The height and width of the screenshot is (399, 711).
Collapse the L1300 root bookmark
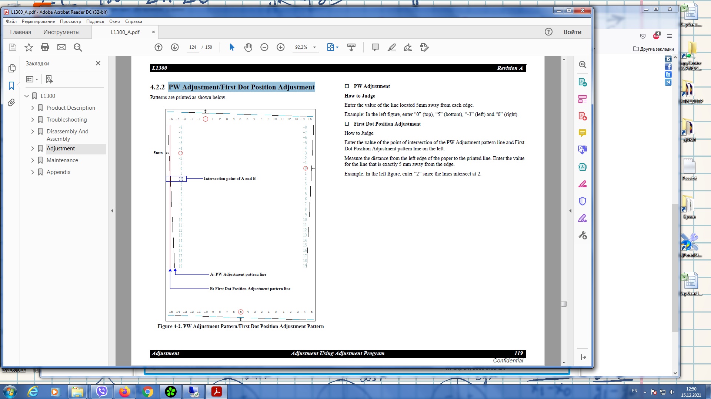[x=27, y=96]
